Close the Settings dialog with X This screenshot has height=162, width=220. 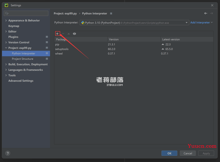click(x=212, y=5)
